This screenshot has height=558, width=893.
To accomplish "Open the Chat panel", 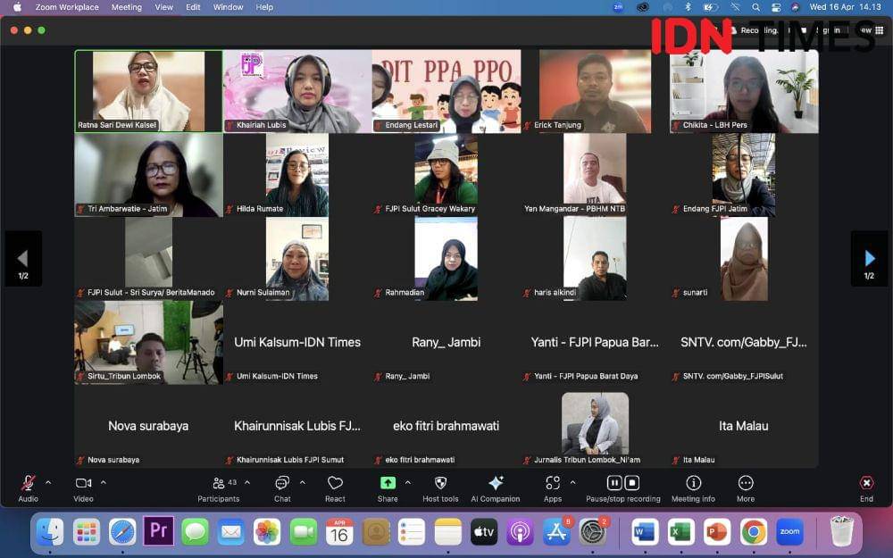I will click(282, 483).
